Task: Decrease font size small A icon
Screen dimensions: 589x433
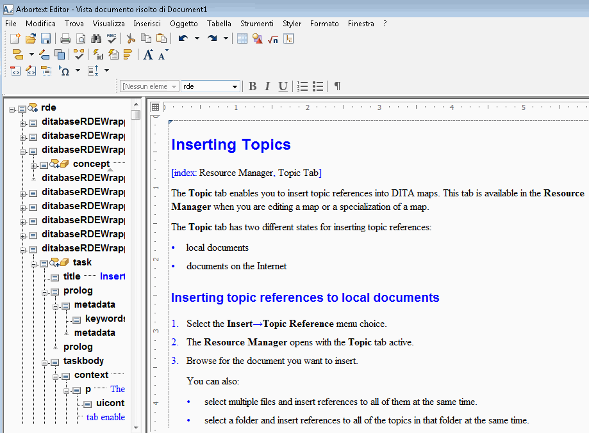Action: point(163,55)
